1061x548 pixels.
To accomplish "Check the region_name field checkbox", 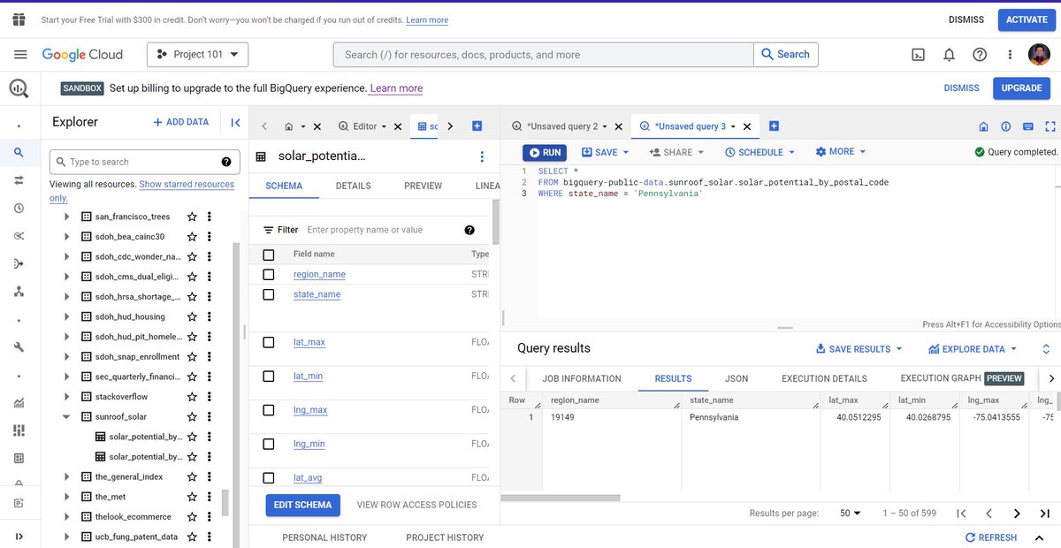I will click(269, 275).
